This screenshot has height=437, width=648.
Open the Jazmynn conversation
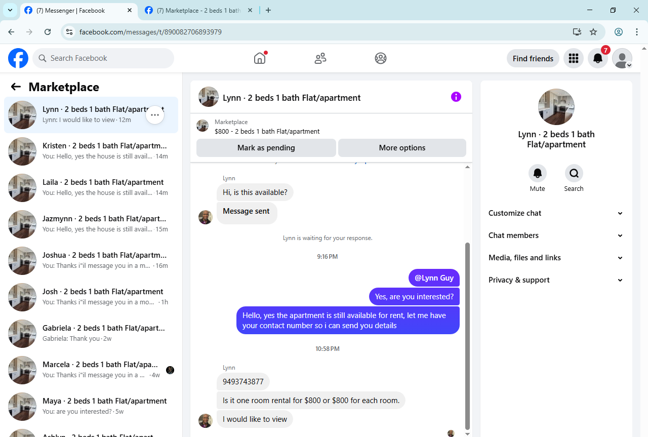point(91,224)
